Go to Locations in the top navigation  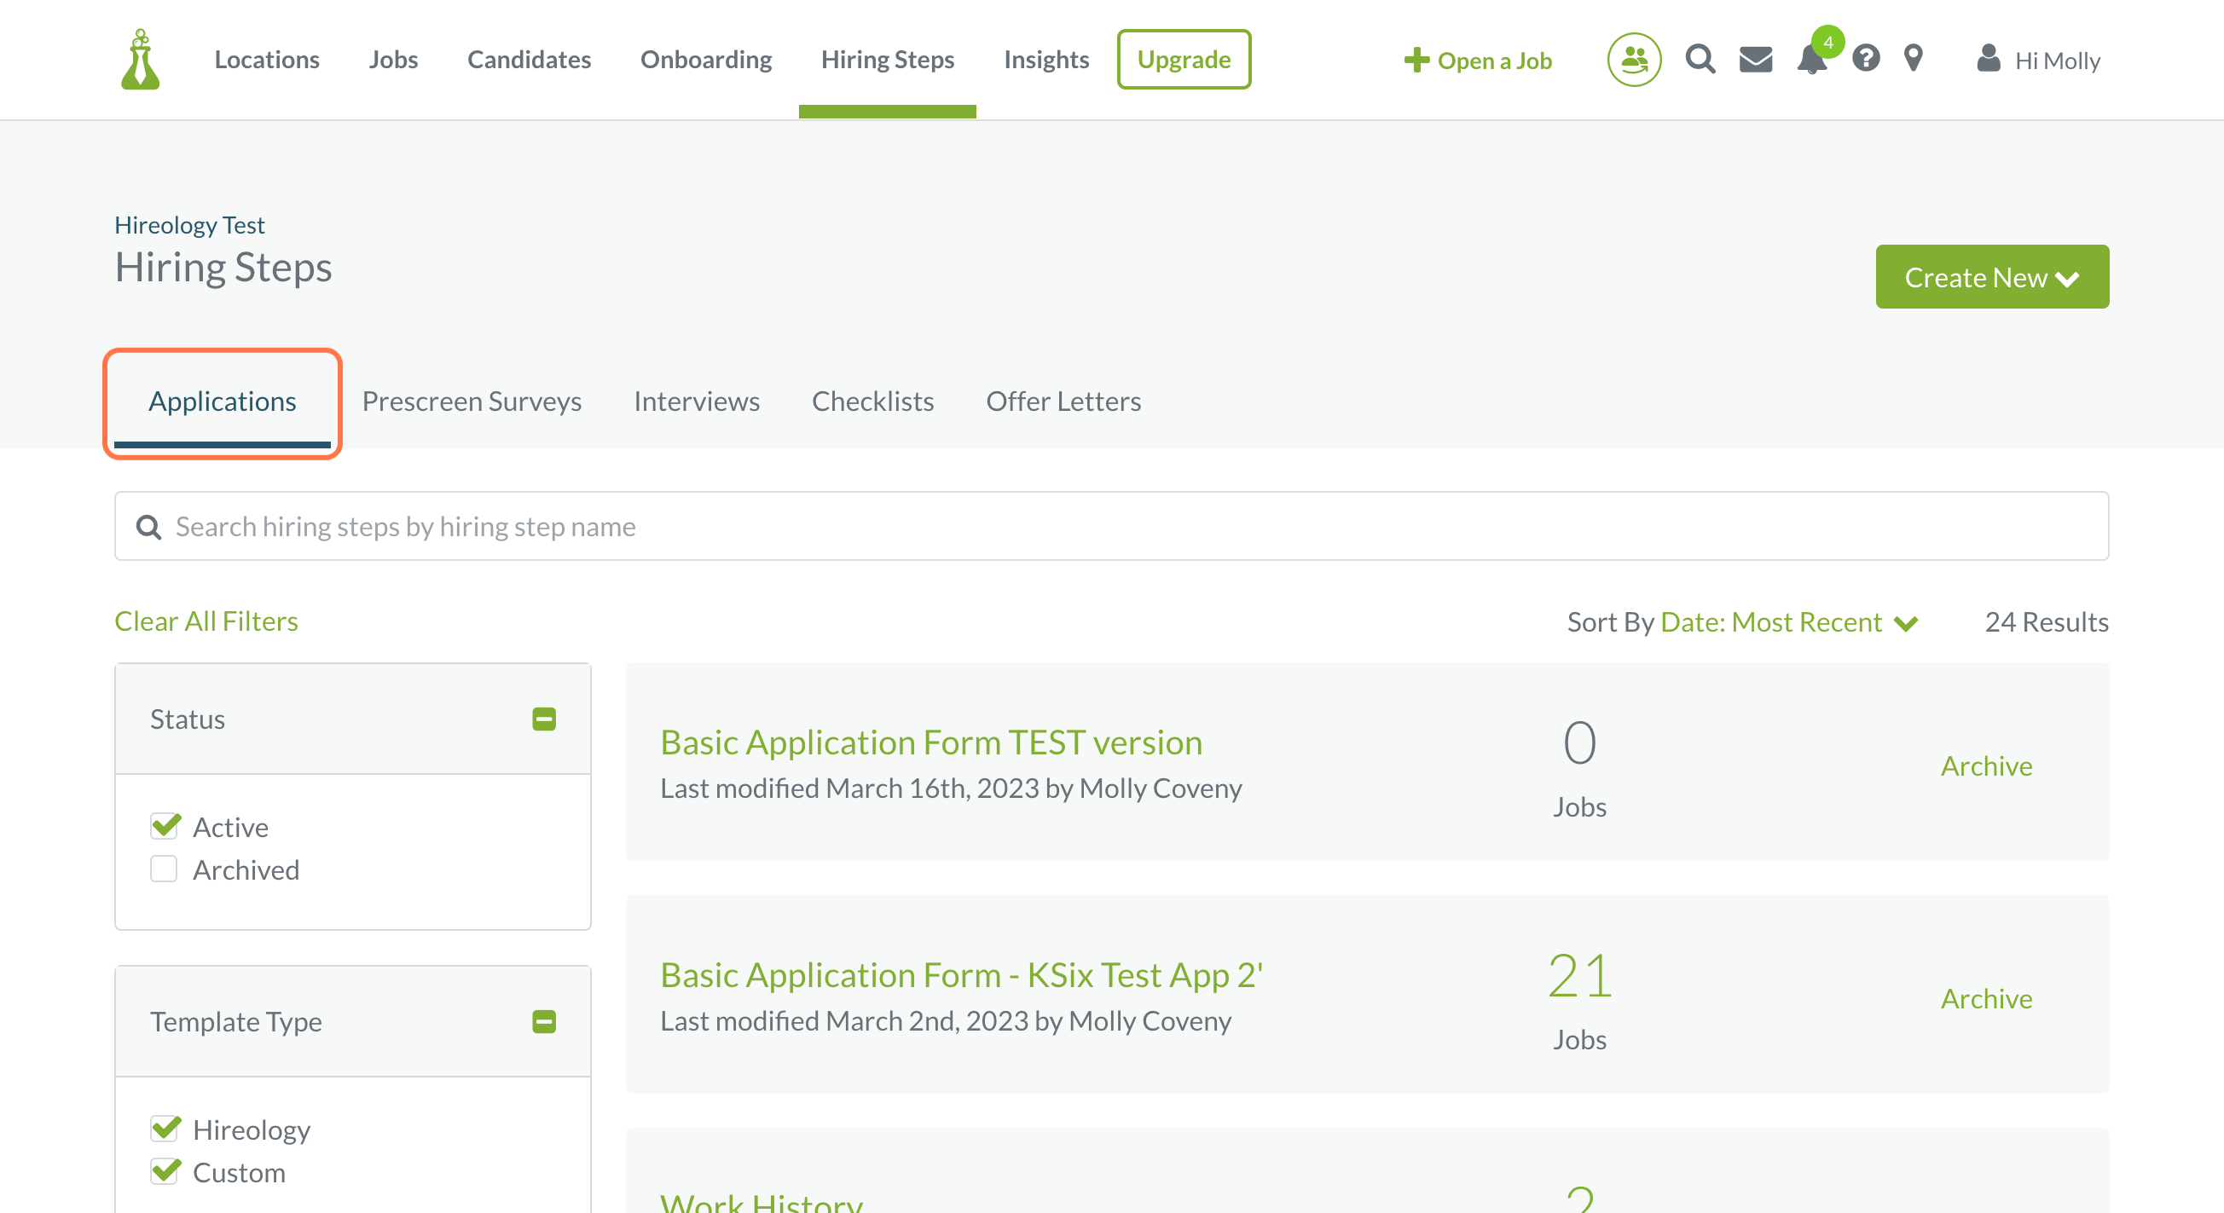point(267,60)
